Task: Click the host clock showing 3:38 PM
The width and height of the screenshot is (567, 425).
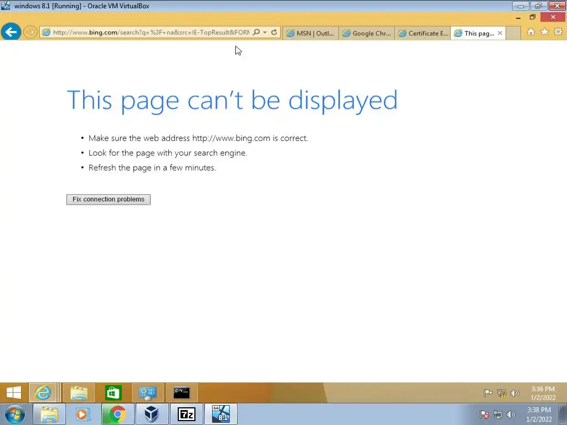Action: [539, 414]
